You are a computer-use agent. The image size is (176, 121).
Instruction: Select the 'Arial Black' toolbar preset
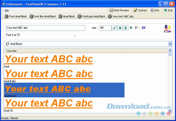(67, 16)
